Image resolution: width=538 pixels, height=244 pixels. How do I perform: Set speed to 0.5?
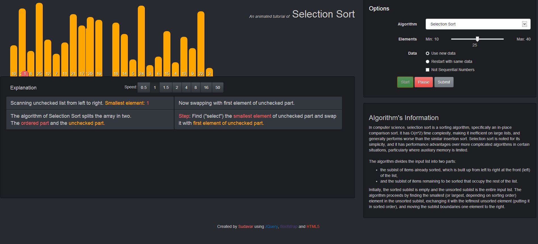tap(144, 87)
